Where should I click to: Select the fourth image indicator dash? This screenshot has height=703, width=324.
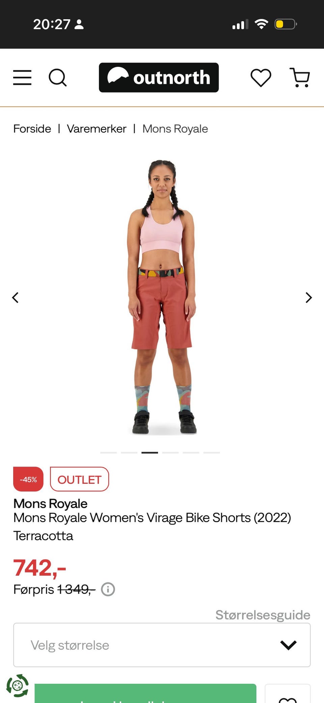pos(170,452)
